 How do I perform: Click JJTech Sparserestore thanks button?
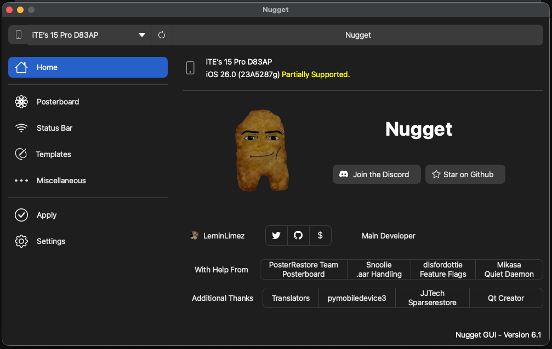click(433, 298)
